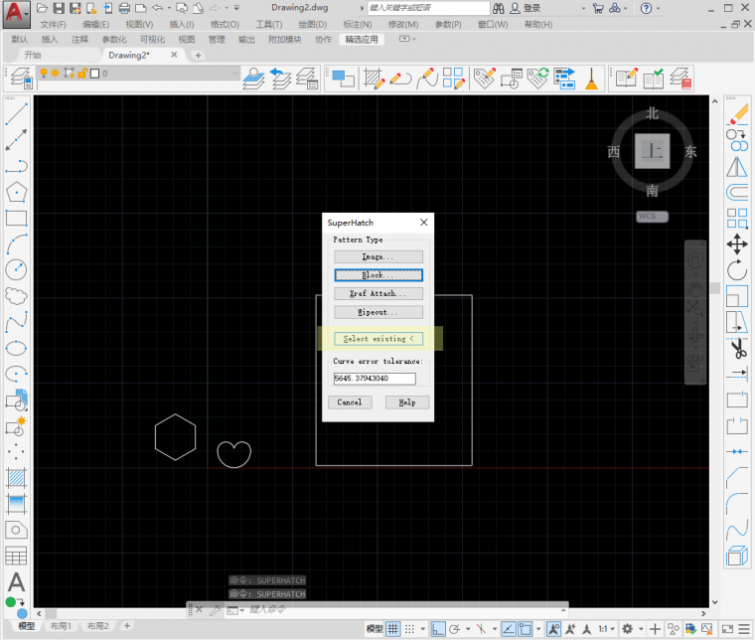This screenshot has width=755, height=640.
Task: Select the Polygon drawing tool
Action: click(16, 192)
